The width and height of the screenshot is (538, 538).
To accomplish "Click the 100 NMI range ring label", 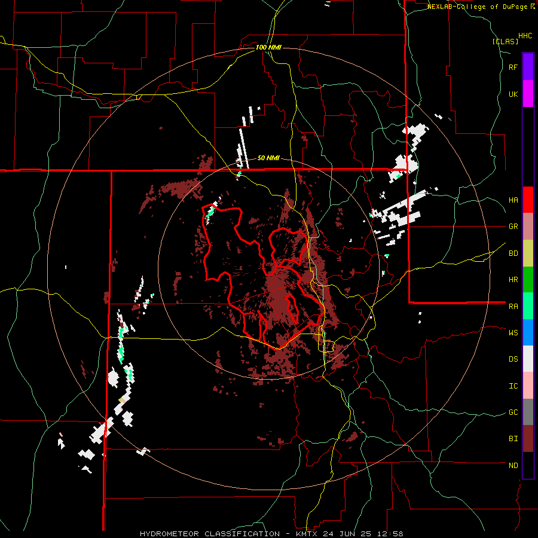I will 268,47.
